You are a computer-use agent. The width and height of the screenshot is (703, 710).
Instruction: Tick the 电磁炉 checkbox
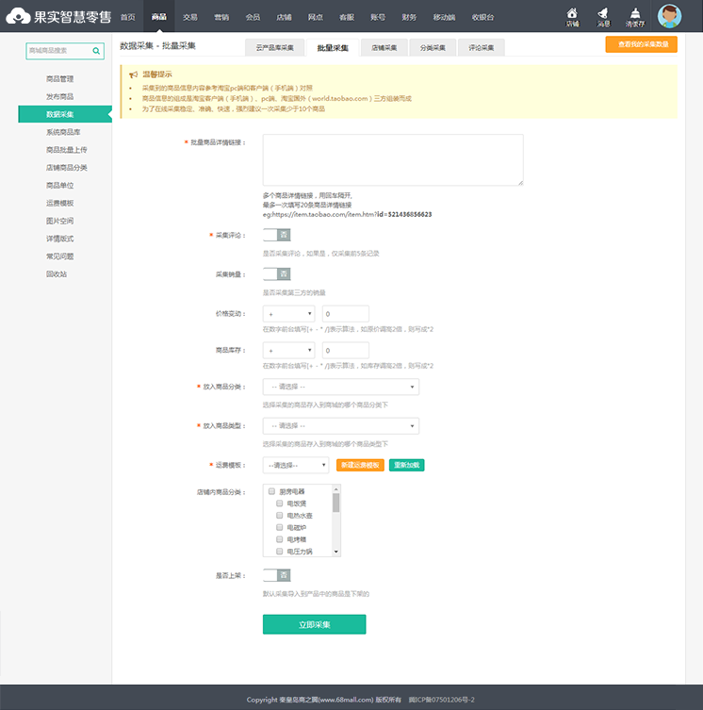[279, 527]
